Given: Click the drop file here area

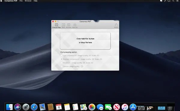Looking at the screenshot, I should [x=85, y=41].
